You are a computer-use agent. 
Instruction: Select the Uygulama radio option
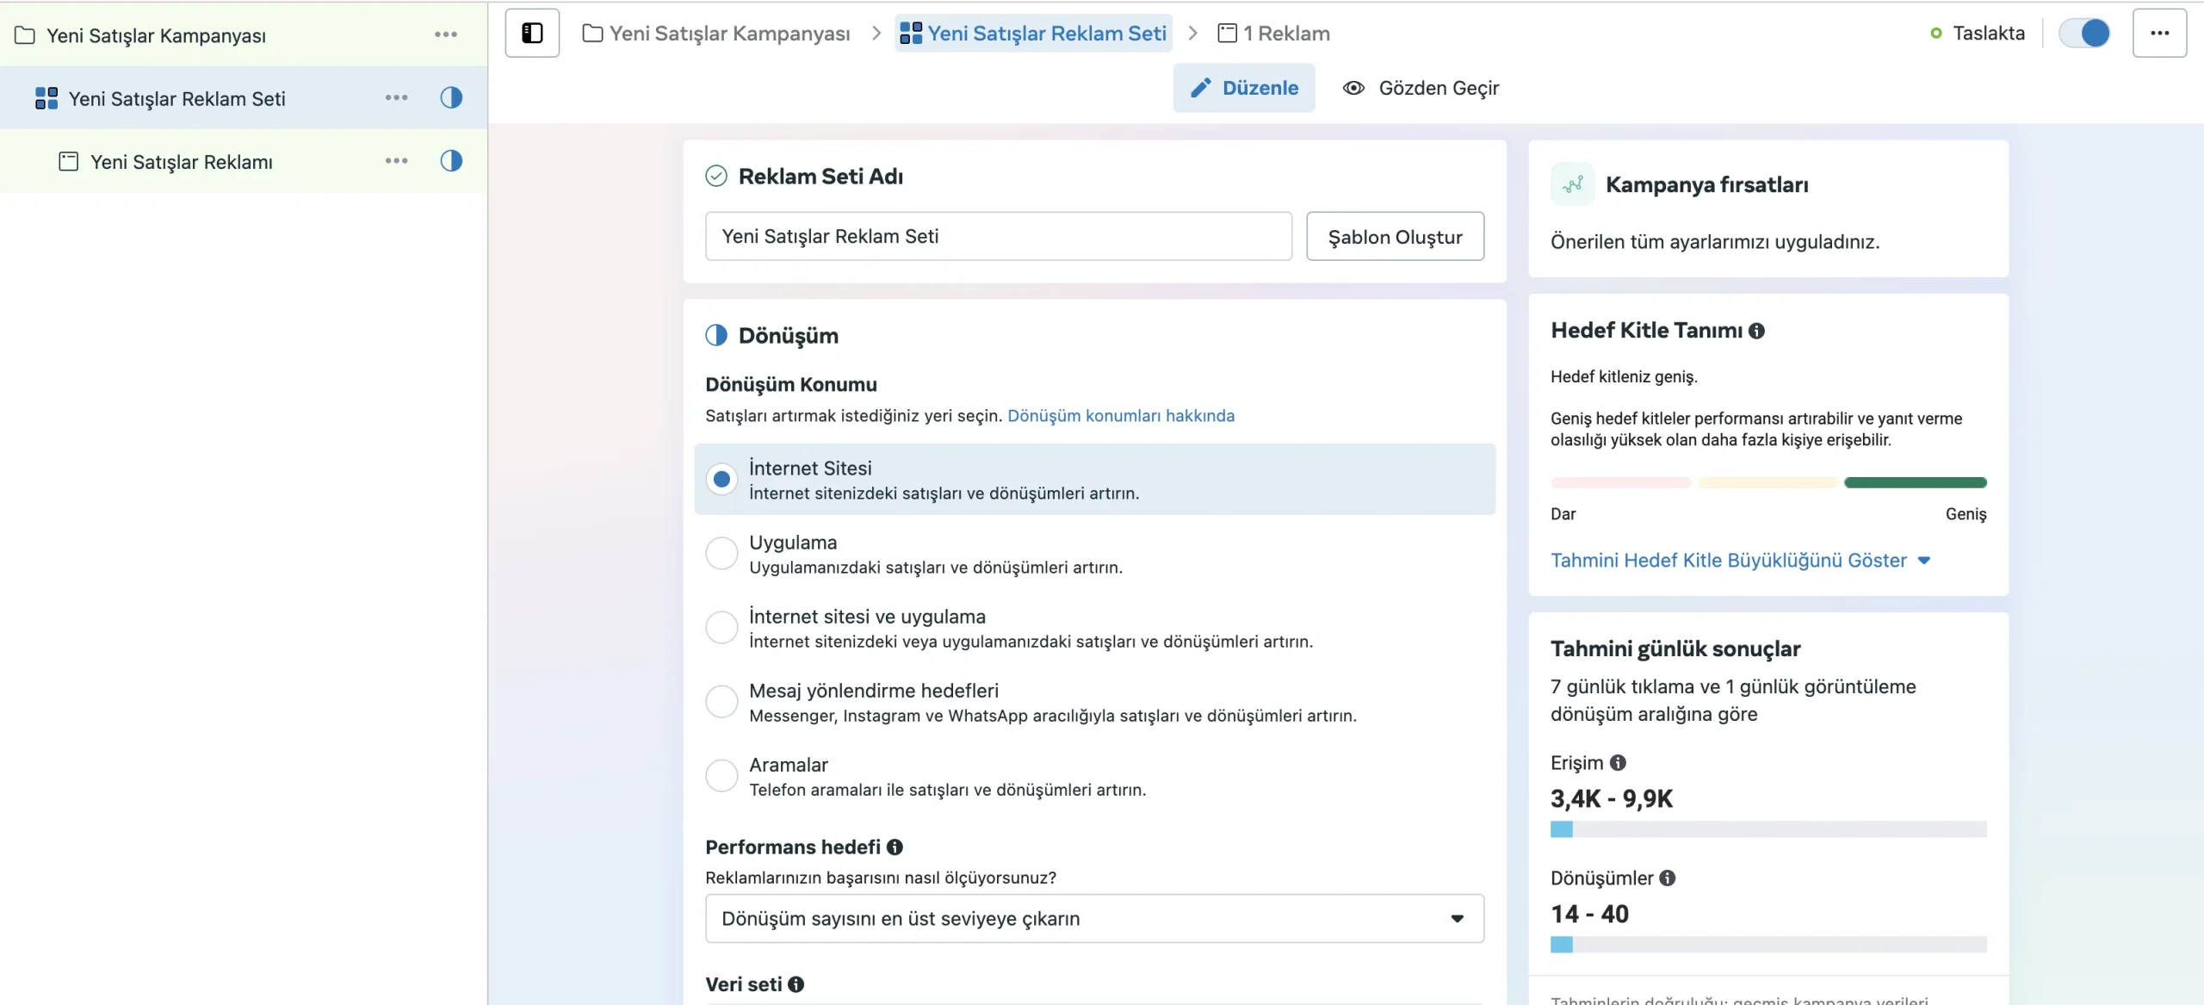pyautogui.click(x=721, y=554)
